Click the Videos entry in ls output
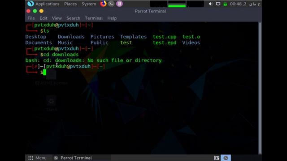The width and height of the screenshot is (287, 161). pos(191,42)
